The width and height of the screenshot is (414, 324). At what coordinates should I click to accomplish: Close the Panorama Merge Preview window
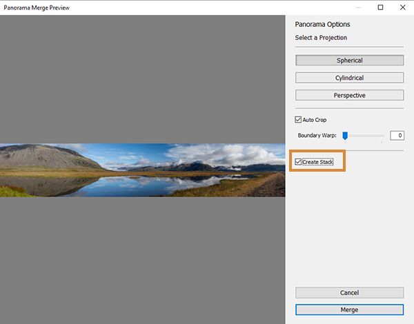pos(403,8)
